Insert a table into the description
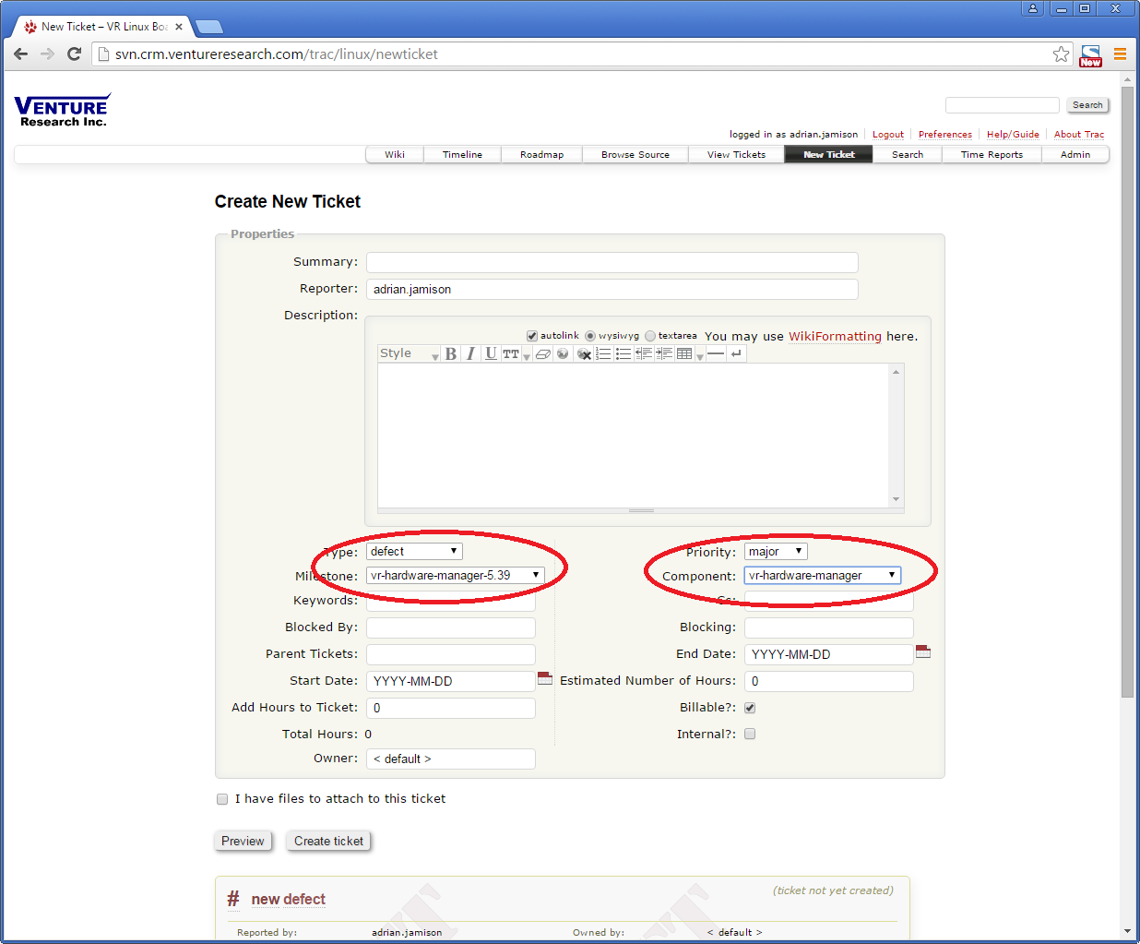This screenshot has width=1140, height=944. [x=683, y=353]
